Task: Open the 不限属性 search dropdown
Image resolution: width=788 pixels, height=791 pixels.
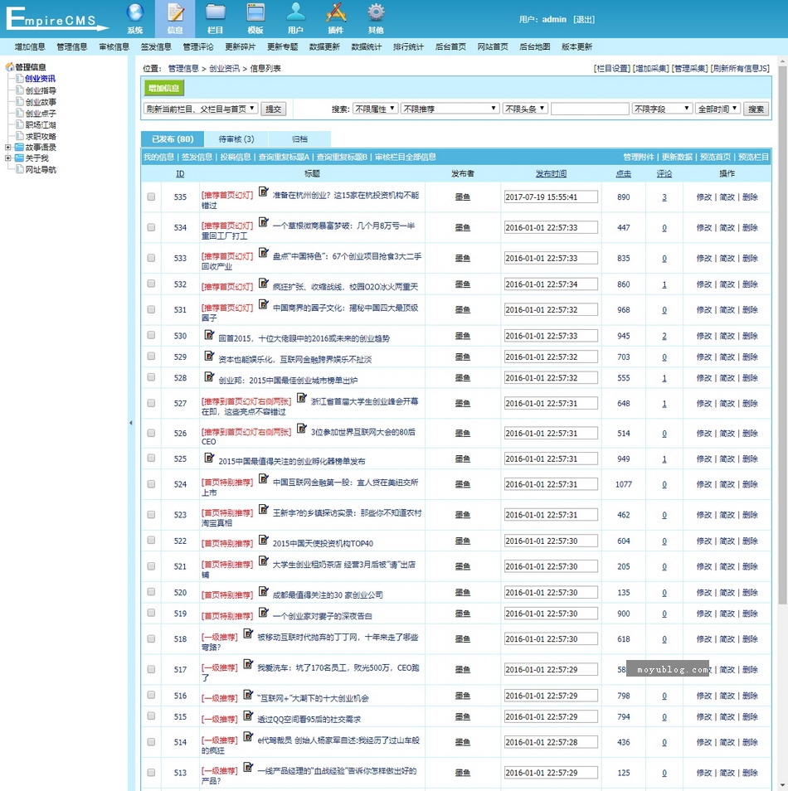Action: 375,109
